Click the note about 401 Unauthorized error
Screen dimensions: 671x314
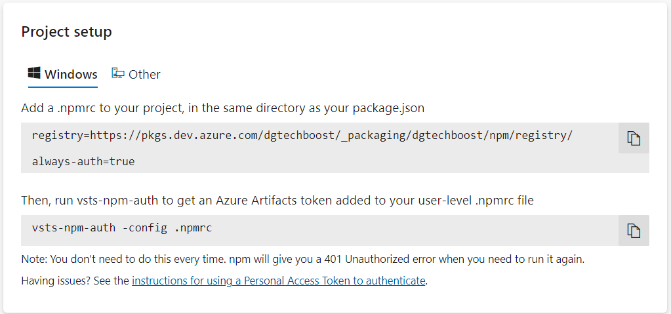[x=302, y=259]
